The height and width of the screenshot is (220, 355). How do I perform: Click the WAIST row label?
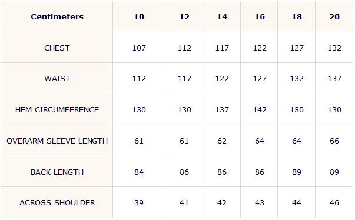(57, 79)
